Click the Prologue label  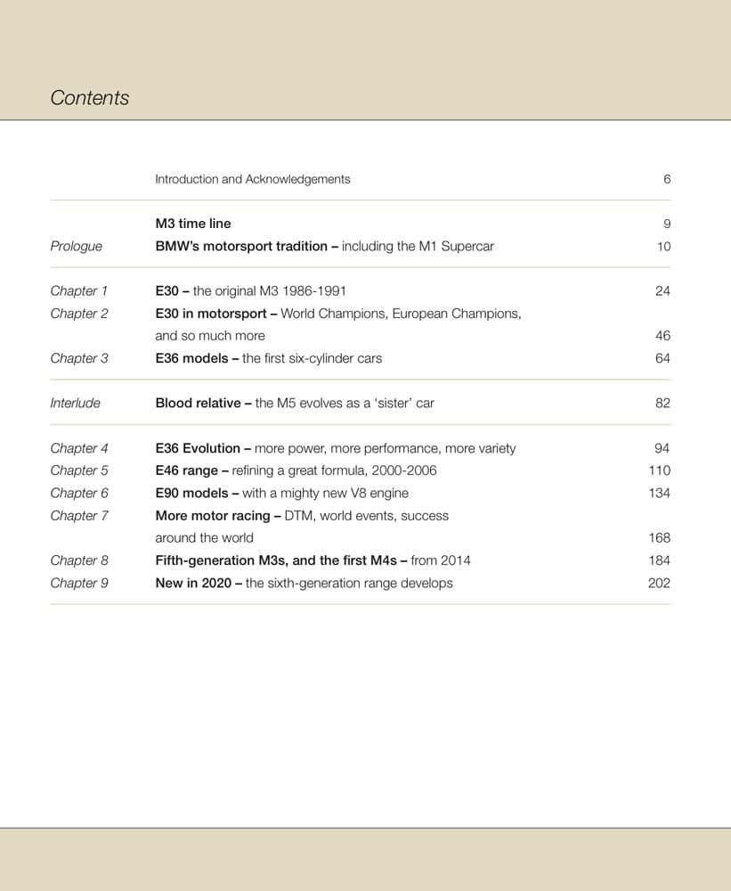click(x=76, y=246)
